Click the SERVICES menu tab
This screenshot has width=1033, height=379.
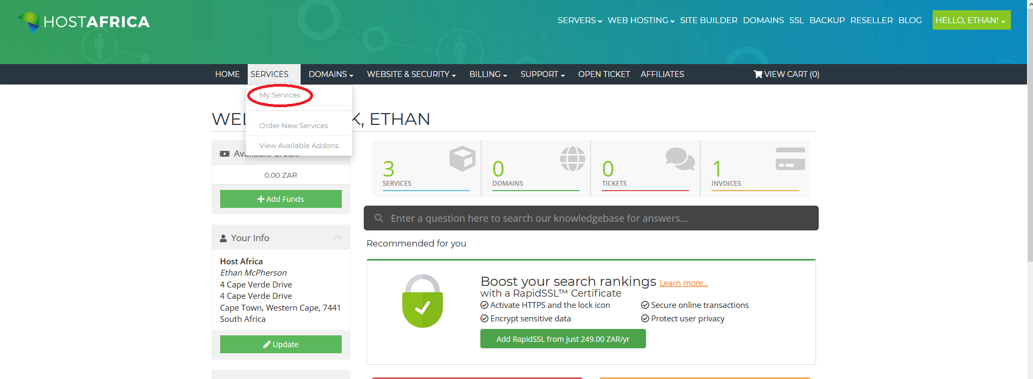click(274, 74)
